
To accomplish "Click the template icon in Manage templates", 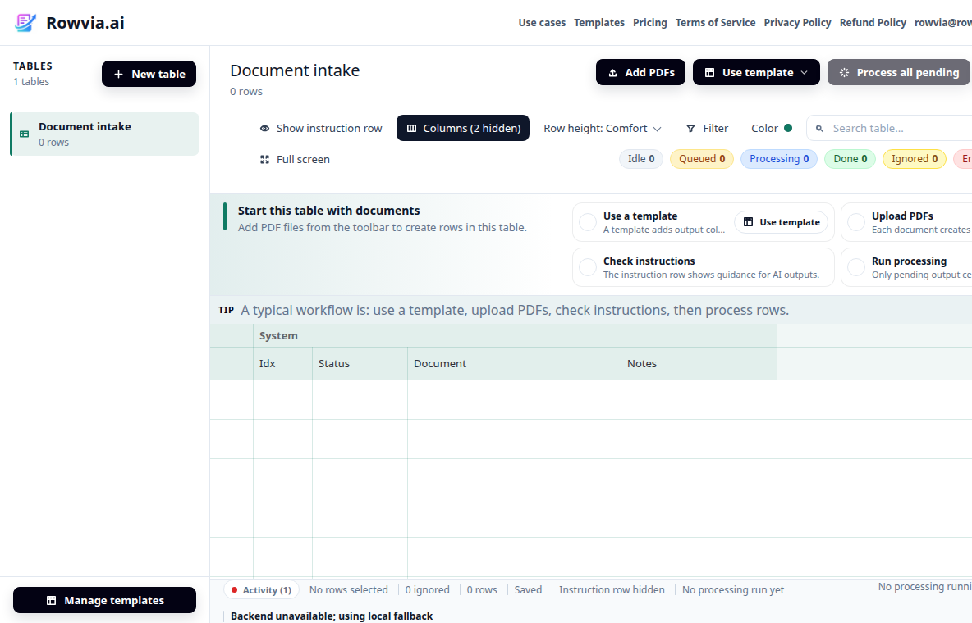I will [x=52, y=601].
